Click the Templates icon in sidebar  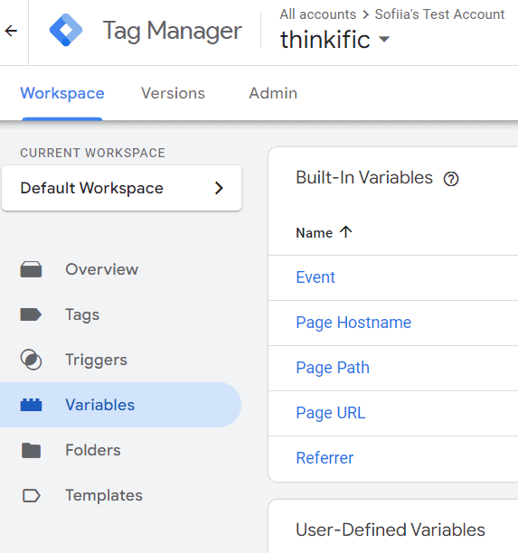click(31, 495)
